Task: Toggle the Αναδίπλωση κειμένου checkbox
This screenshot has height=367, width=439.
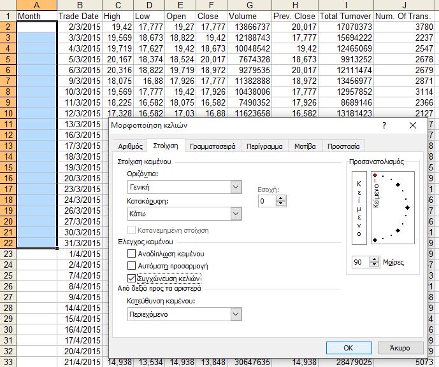Action: [131, 254]
